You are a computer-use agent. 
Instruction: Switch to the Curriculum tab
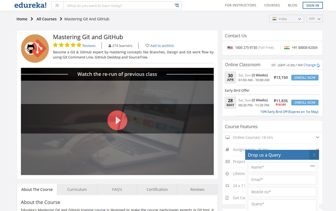pos(77,190)
